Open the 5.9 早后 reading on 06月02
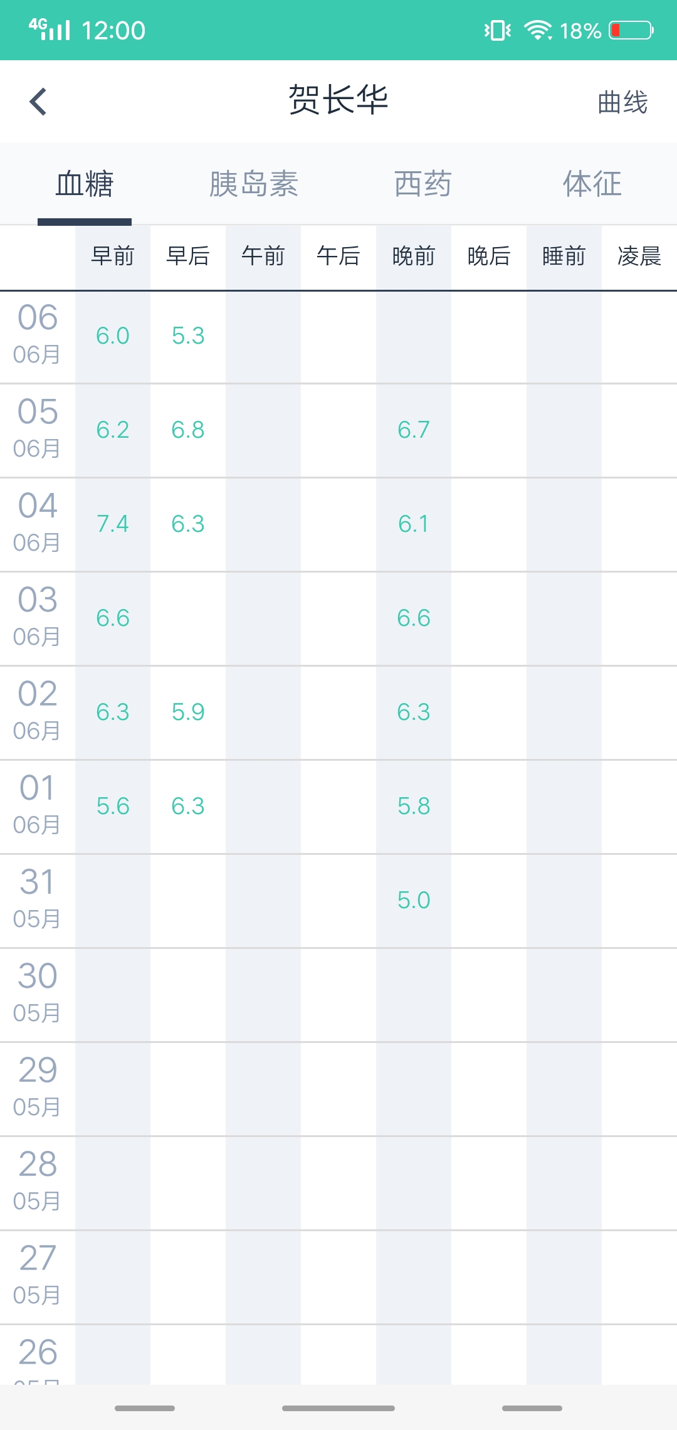 click(x=188, y=712)
